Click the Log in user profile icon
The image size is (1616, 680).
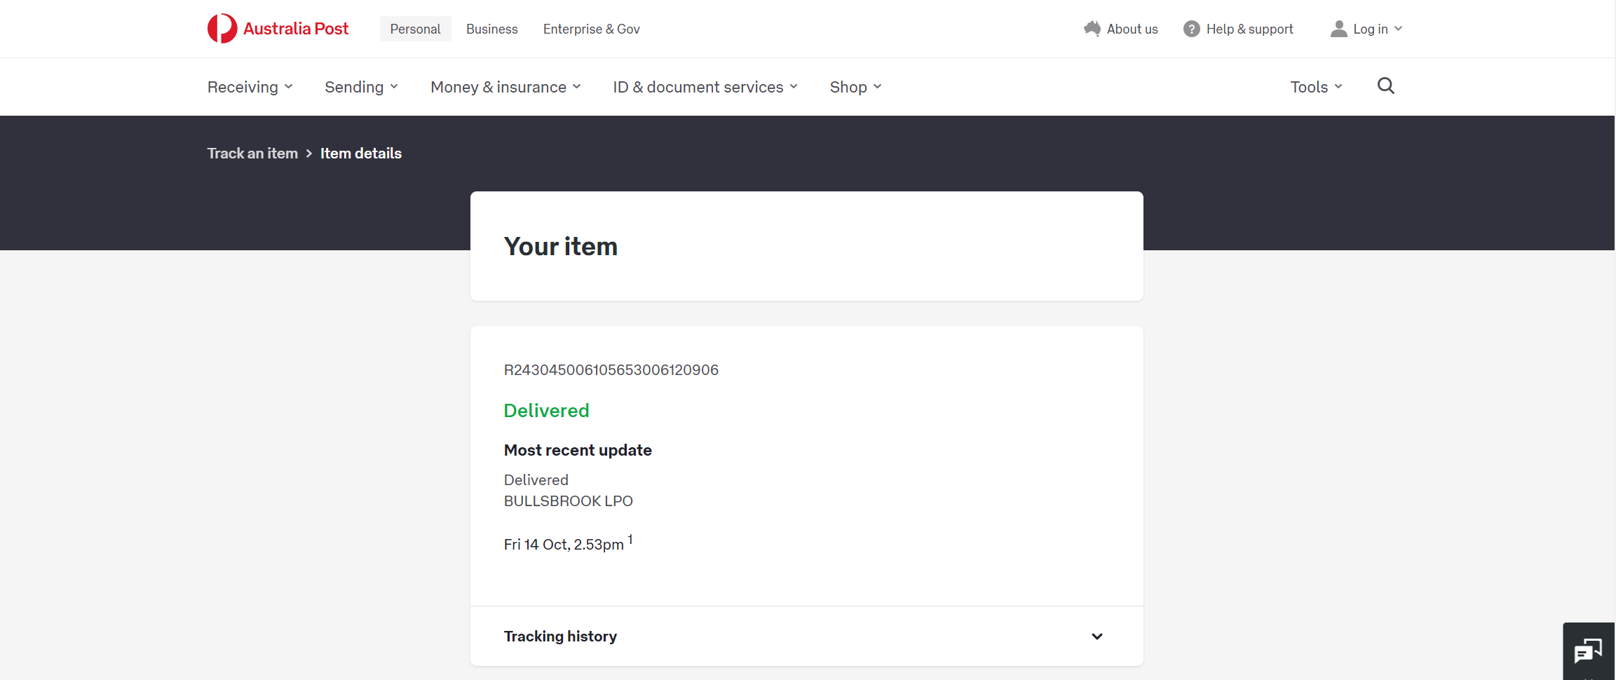(x=1338, y=29)
